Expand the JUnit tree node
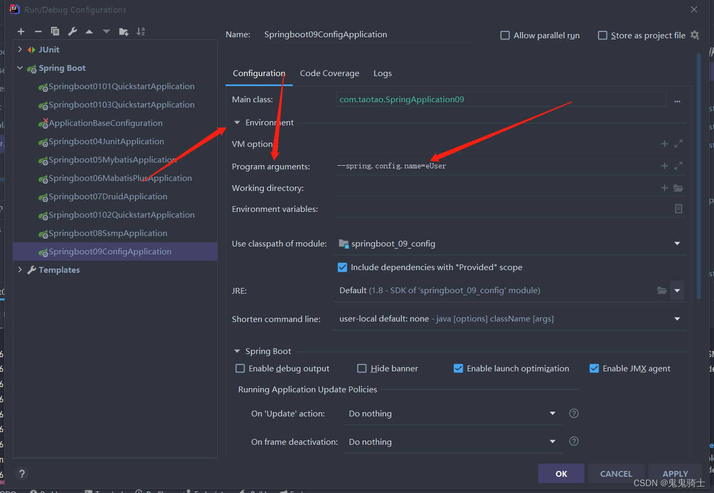The height and width of the screenshot is (493, 714). [20, 49]
